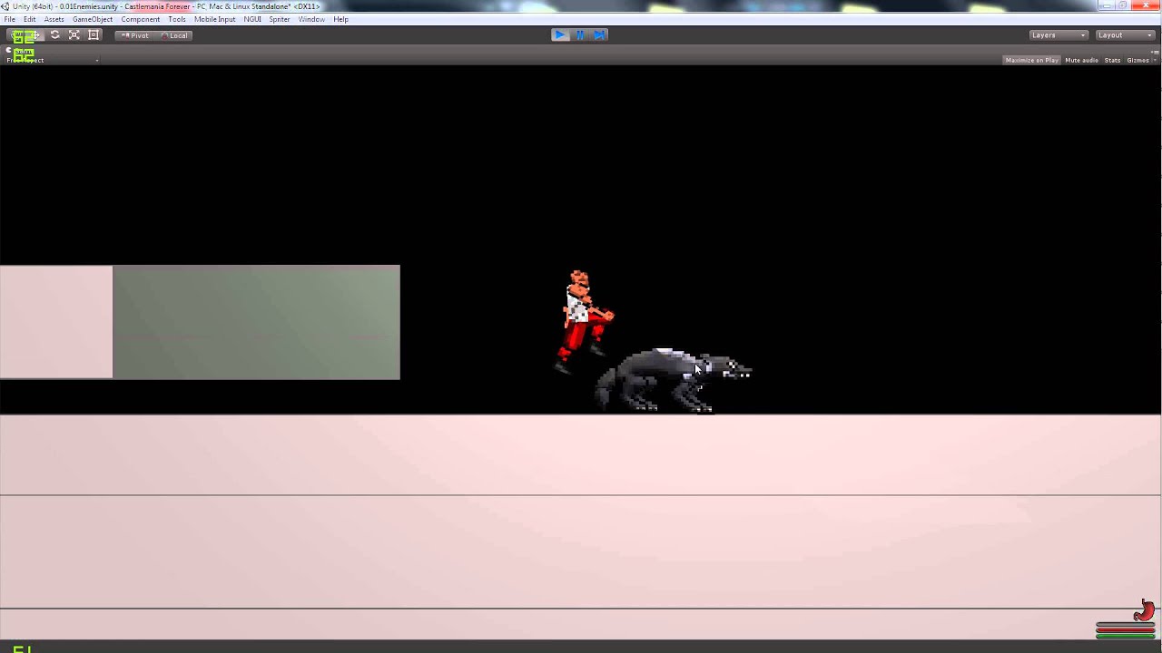Toggle Maximize on Play
This screenshot has height=653, width=1162.
[x=1031, y=60]
